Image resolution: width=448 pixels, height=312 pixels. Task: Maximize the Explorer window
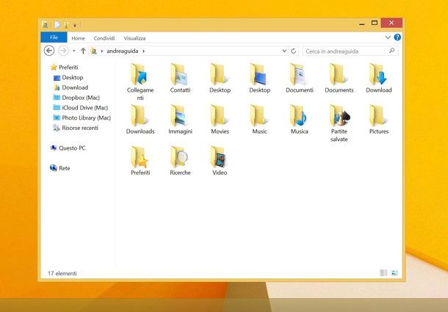point(375,23)
